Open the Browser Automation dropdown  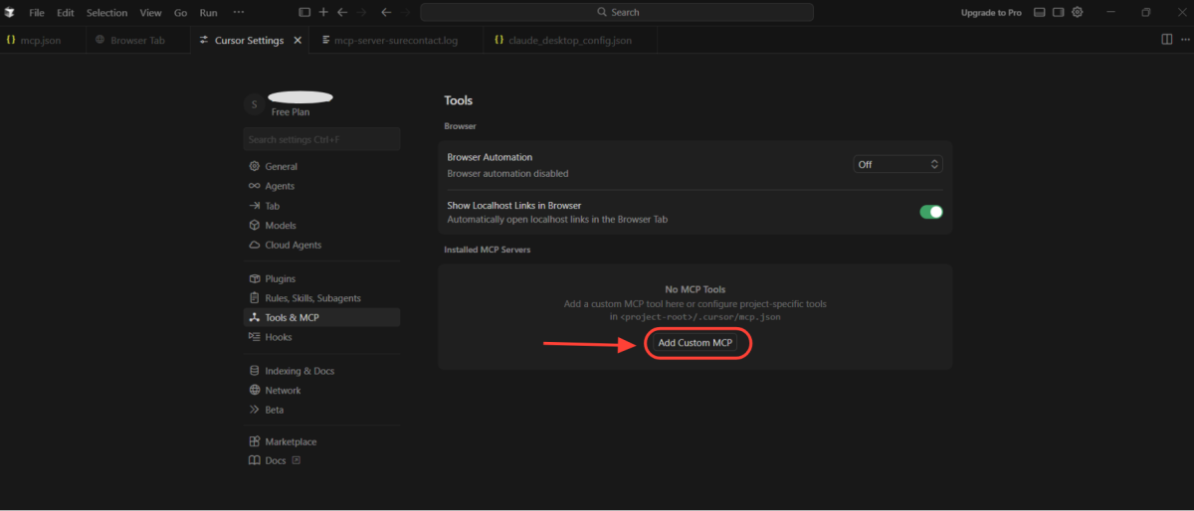coord(897,164)
